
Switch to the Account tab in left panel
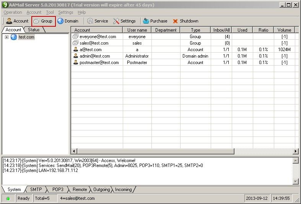tap(13, 30)
